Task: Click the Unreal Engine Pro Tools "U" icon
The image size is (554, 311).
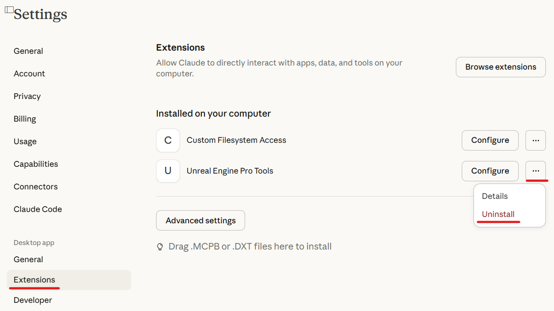Action: coord(168,171)
